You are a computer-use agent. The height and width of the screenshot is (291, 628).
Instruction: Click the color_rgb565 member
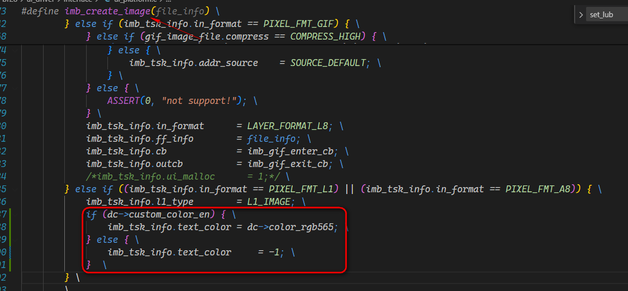tap(301, 227)
